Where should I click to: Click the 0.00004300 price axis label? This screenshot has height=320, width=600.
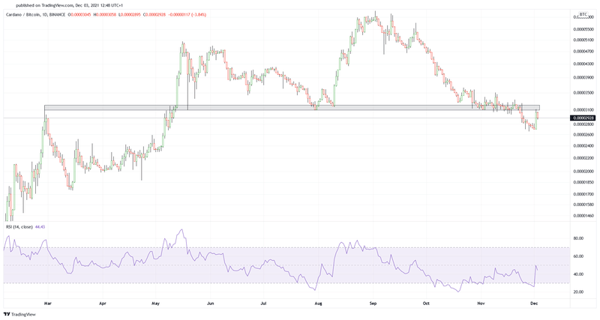(x=583, y=64)
